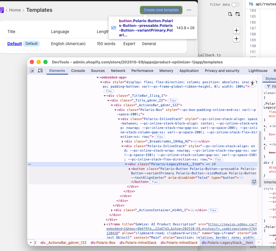Click the General table cell
This screenshot has height=251, width=276.
[149, 44]
